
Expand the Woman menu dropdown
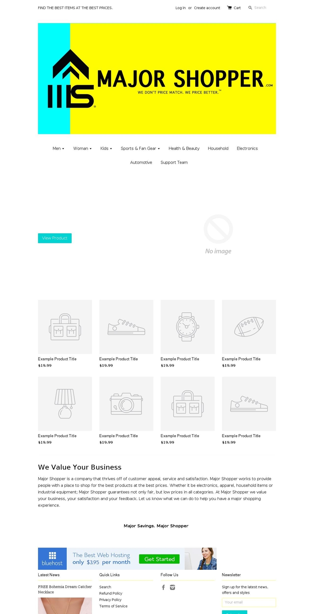82,148
